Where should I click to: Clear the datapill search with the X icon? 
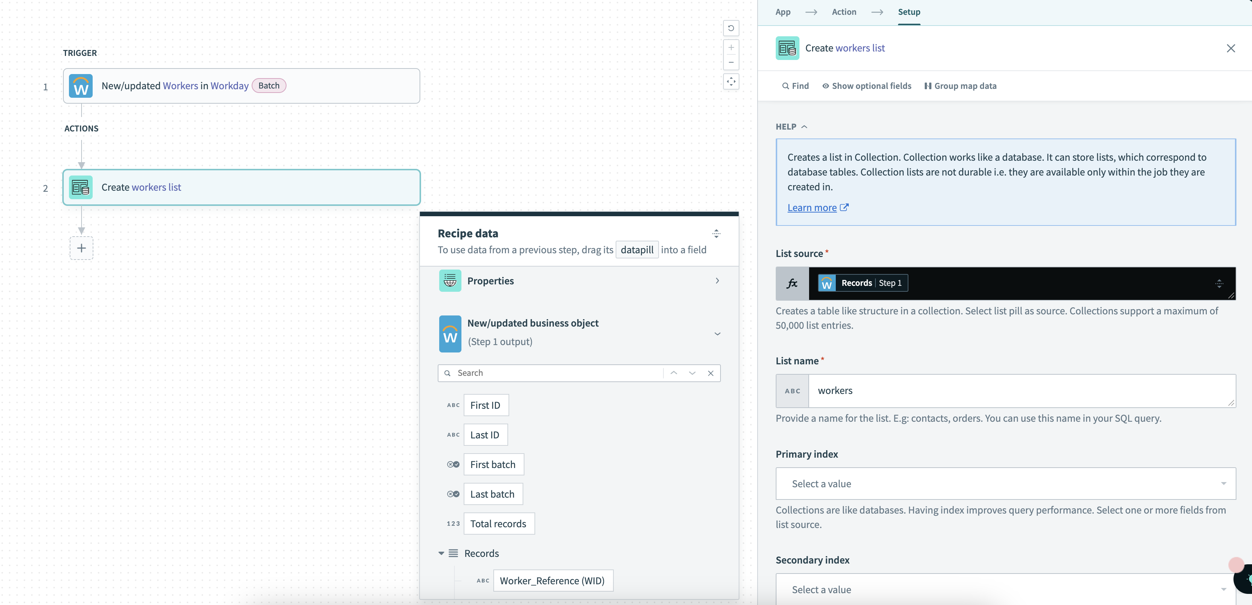[711, 373]
